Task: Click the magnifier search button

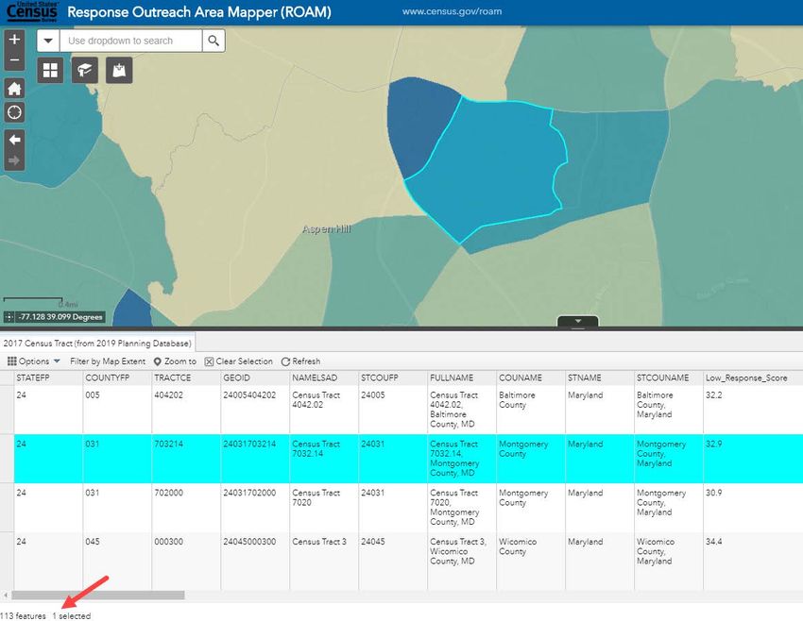Action: click(x=214, y=41)
